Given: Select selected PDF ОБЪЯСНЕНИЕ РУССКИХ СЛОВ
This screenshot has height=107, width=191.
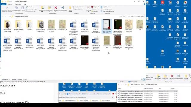Looking at the screenshot, I should (x=107, y=26).
